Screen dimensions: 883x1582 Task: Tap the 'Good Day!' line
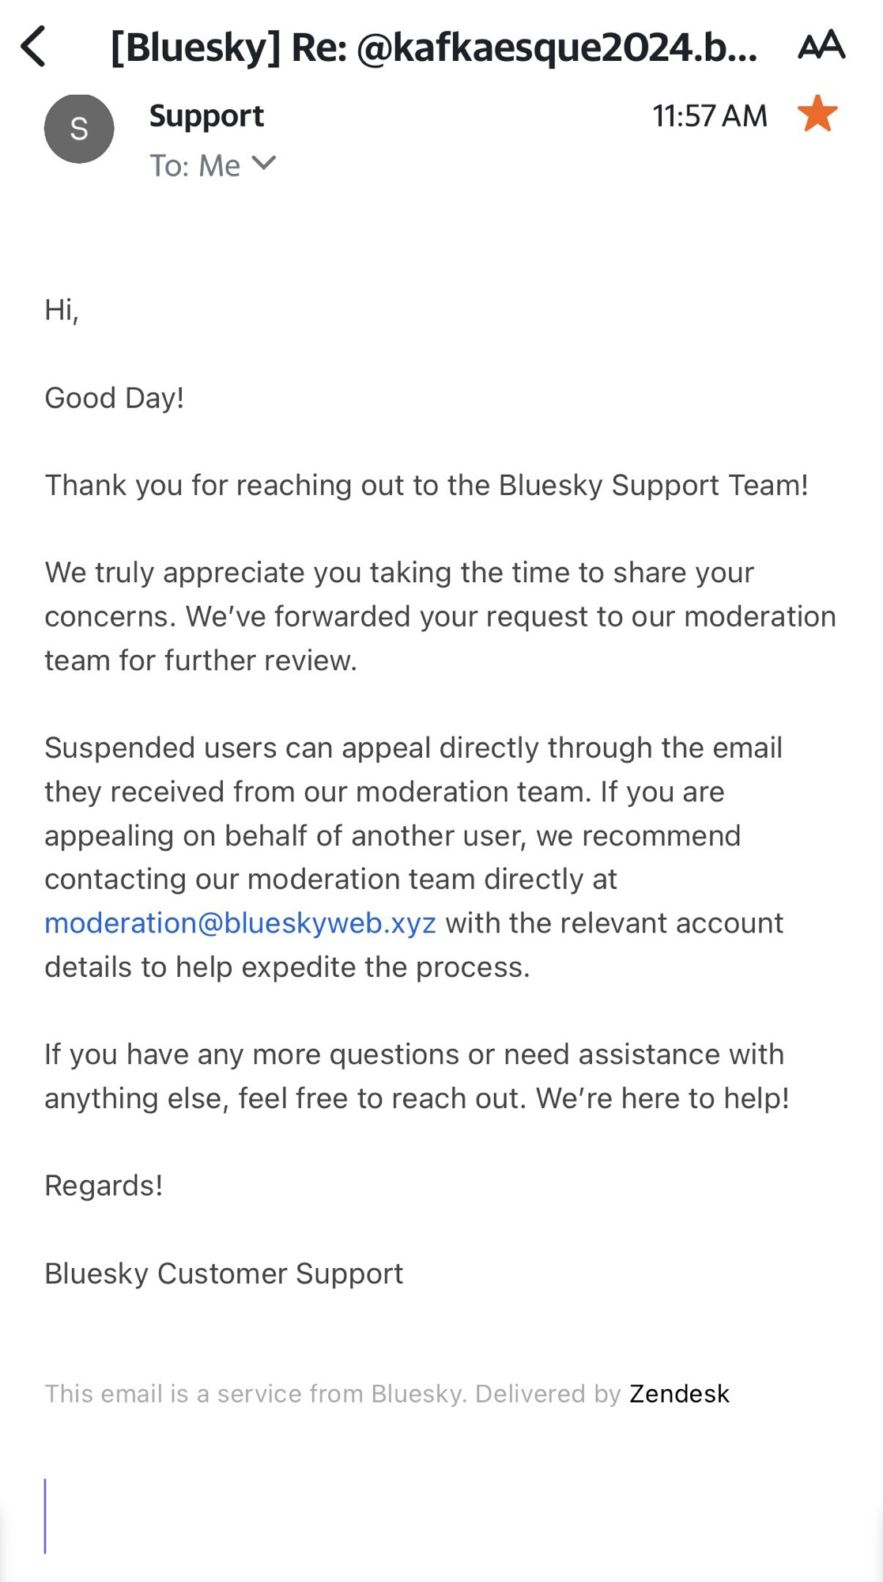click(x=115, y=398)
